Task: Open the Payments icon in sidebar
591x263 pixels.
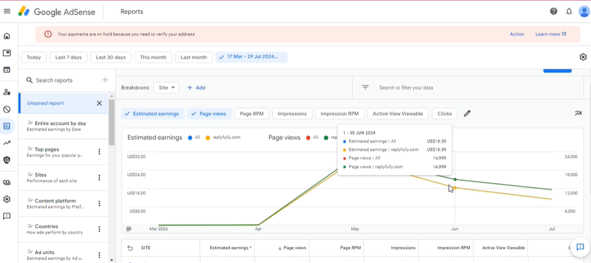Action: [7, 182]
